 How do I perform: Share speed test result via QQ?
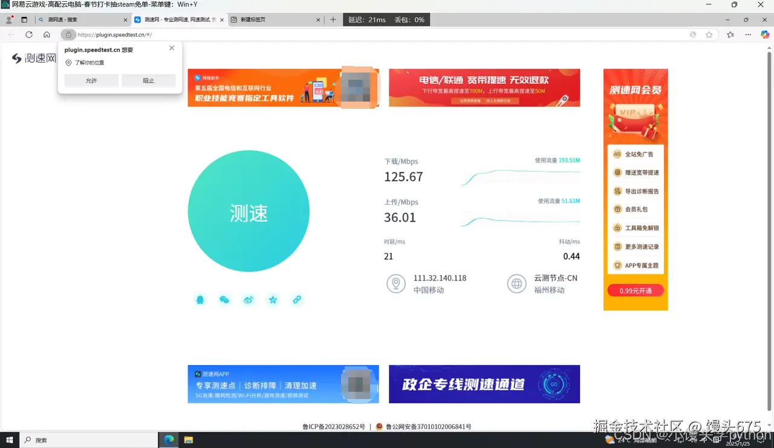pyautogui.click(x=200, y=299)
